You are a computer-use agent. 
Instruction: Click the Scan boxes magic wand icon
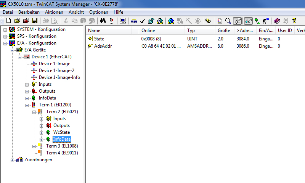pos(189,21)
